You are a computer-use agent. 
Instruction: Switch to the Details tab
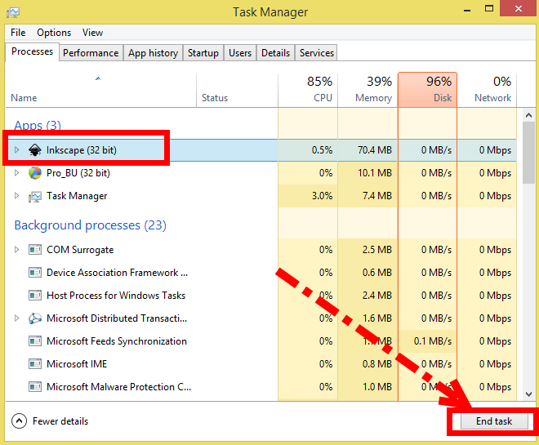tap(276, 53)
